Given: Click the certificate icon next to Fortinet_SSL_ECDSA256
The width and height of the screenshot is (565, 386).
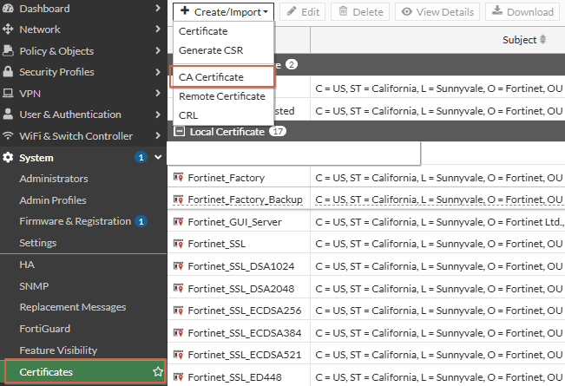Looking at the screenshot, I should pyautogui.click(x=179, y=310).
